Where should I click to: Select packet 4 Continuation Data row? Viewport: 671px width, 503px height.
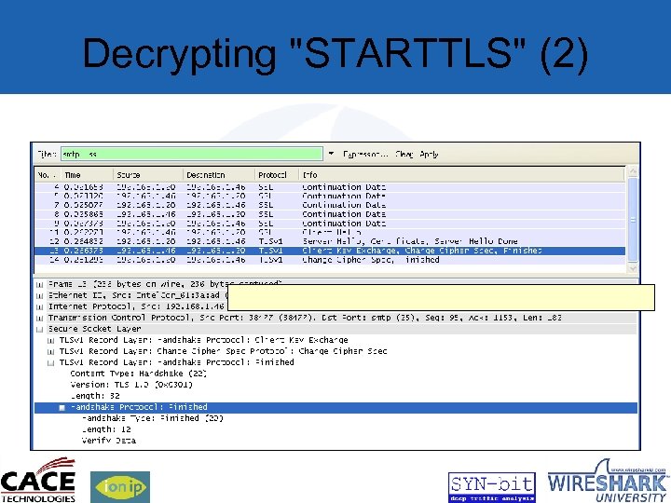(330, 187)
